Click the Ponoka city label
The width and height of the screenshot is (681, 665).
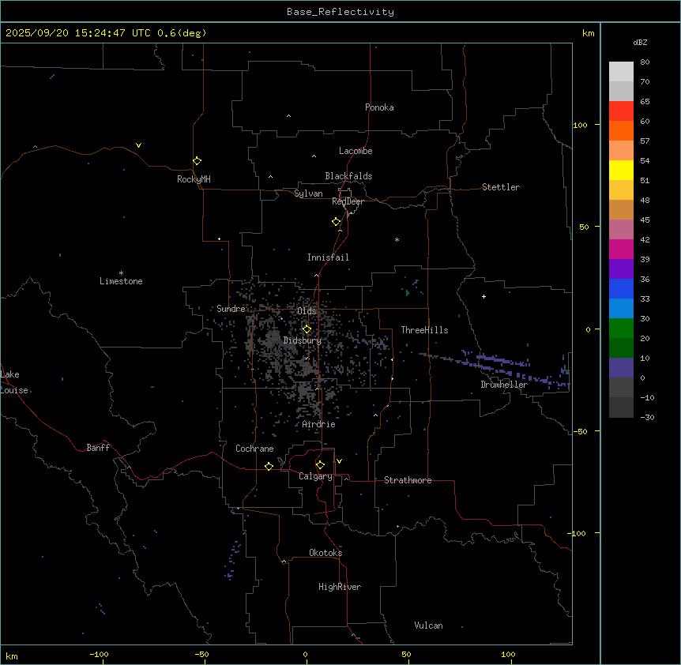379,107
